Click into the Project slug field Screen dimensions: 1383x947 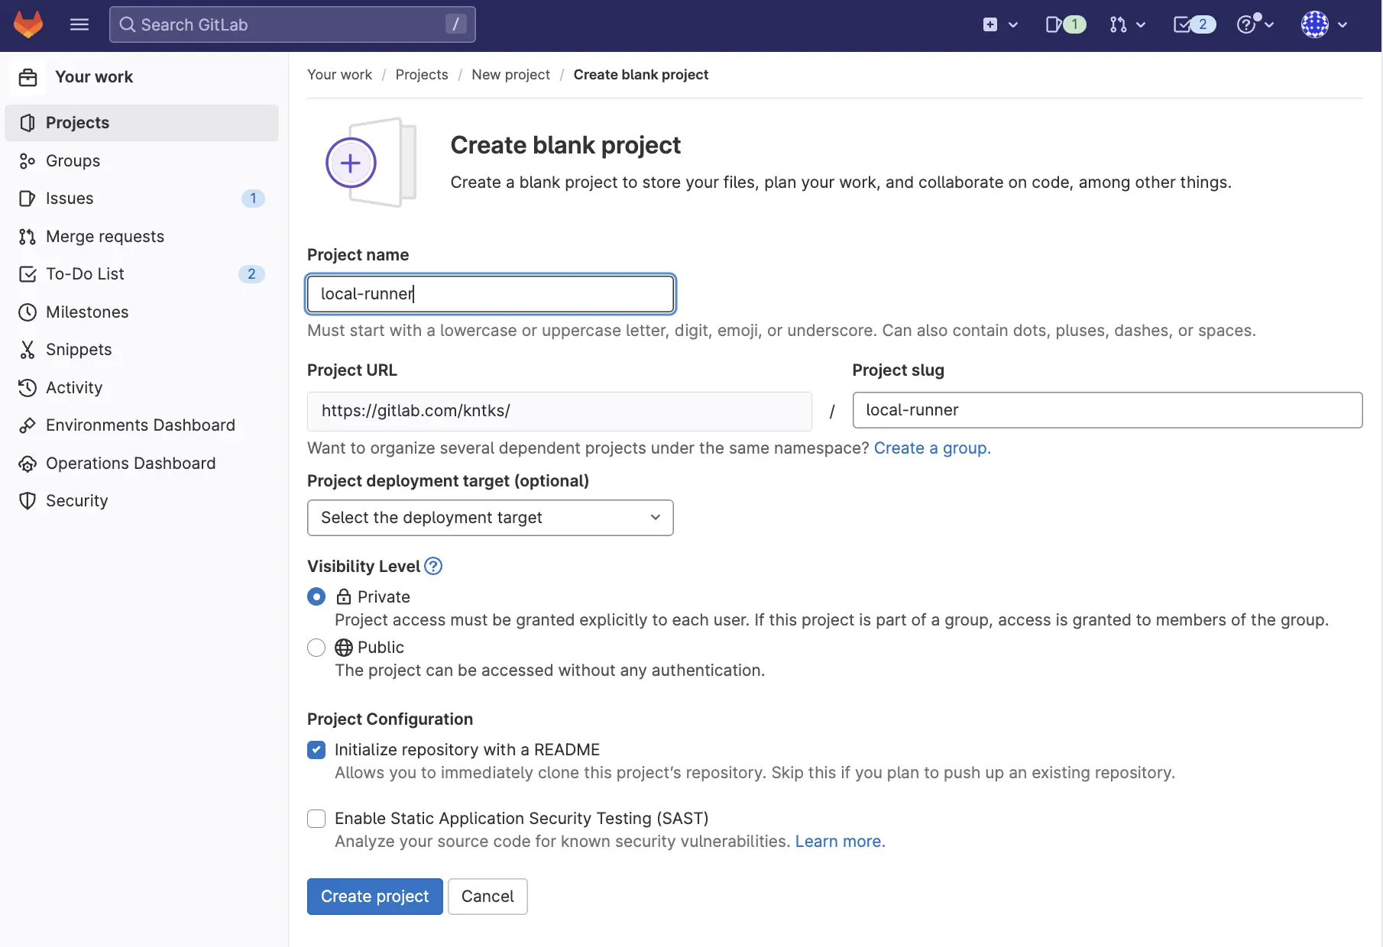click(x=1106, y=410)
